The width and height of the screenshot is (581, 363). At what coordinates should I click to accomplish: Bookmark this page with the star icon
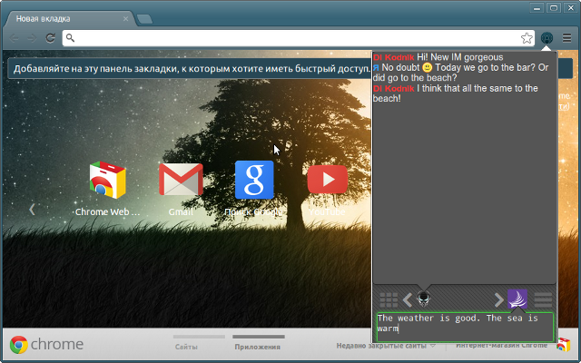coord(527,38)
